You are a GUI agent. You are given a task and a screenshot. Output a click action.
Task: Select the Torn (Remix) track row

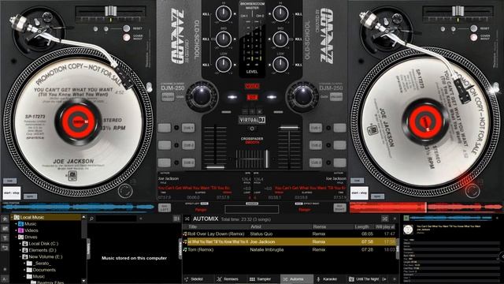[289, 249]
